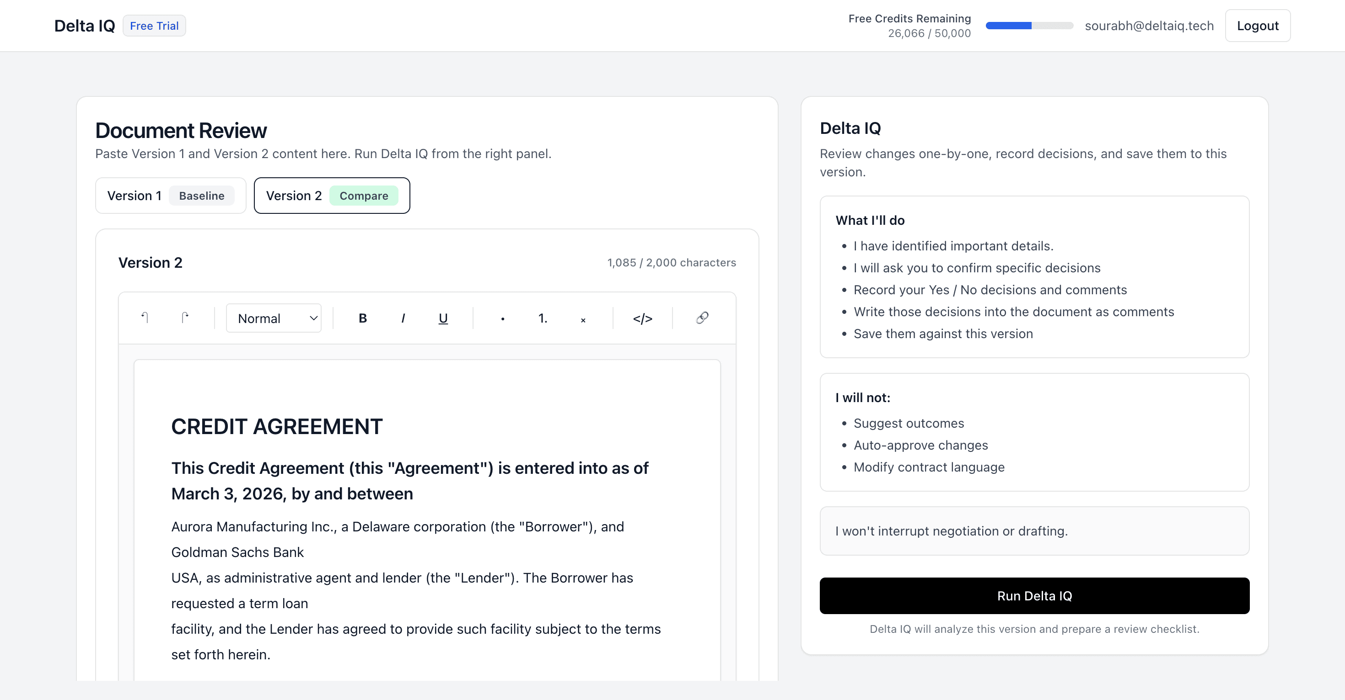The width and height of the screenshot is (1345, 700).
Task: Insert a bulleted list
Action: coord(502,318)
